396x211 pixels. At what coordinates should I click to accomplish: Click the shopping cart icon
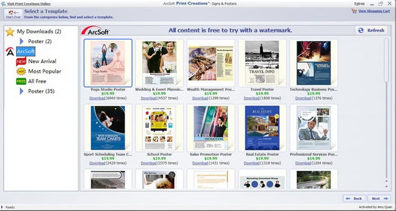[354, 11]
